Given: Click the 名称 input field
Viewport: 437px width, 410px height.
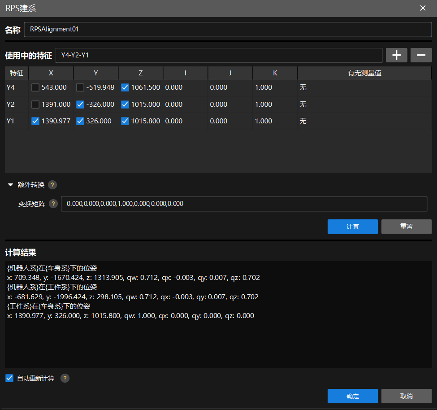Looking at the screenshot, I should [228, 29].
